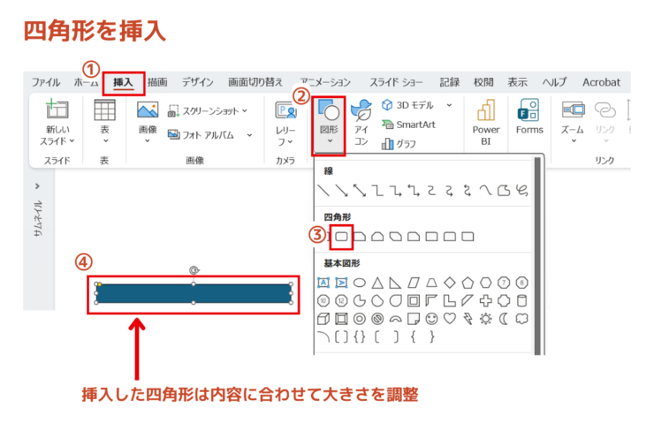Select the right triangle shape
Screen dimensions: 654x446
pos(395,283)
